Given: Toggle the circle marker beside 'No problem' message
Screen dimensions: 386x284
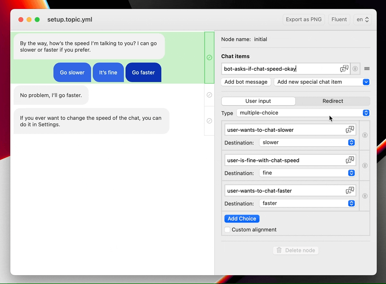Looking at the screenshot, I should point(209,95).
